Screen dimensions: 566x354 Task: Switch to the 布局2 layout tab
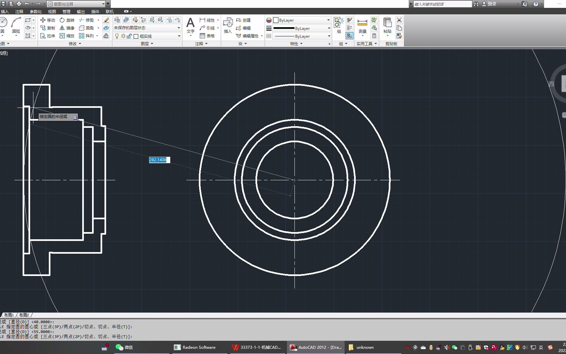pyautogui.click(x=24, y=315)
